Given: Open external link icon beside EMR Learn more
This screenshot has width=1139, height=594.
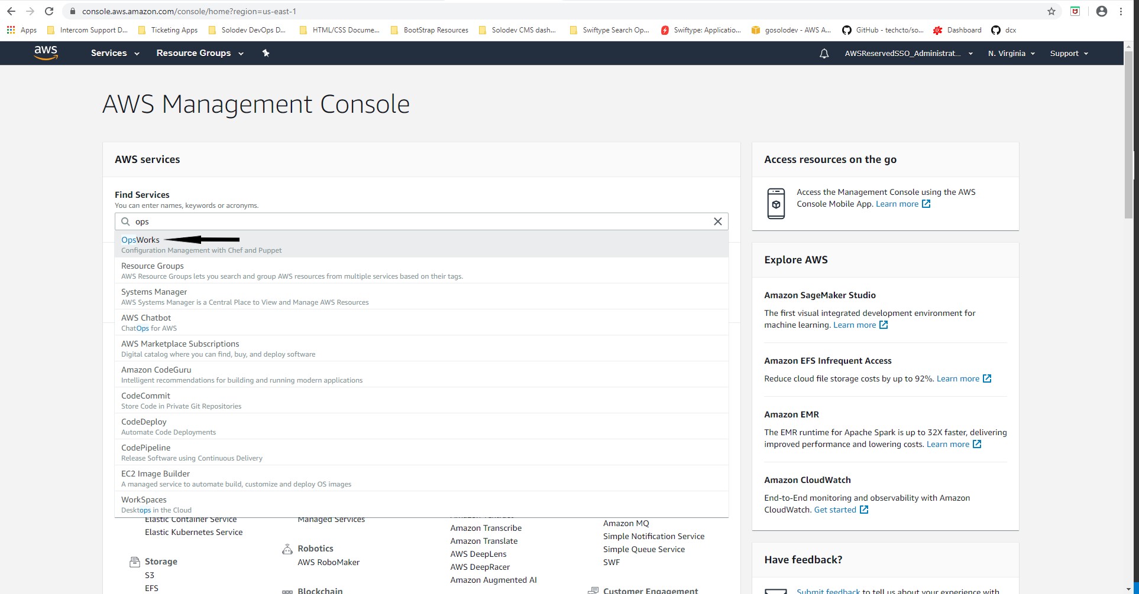Looking at the screenshot, I should (x=977, y=444).
